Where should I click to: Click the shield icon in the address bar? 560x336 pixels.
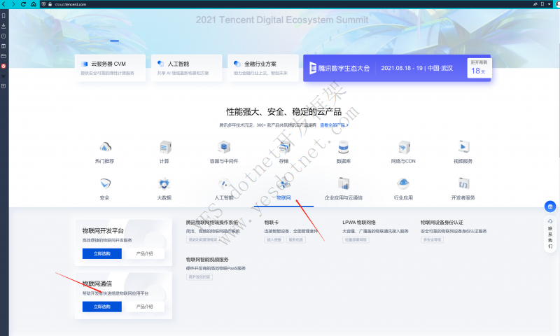[43, 4]
